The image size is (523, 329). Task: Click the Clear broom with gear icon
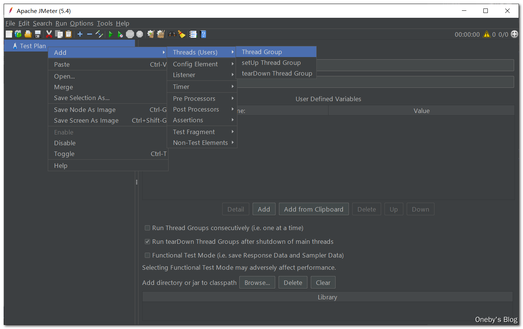(151, 34)
